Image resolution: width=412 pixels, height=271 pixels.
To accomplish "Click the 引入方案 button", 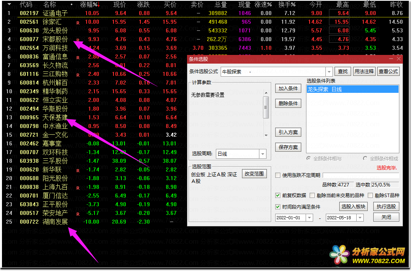I will 288,132.
